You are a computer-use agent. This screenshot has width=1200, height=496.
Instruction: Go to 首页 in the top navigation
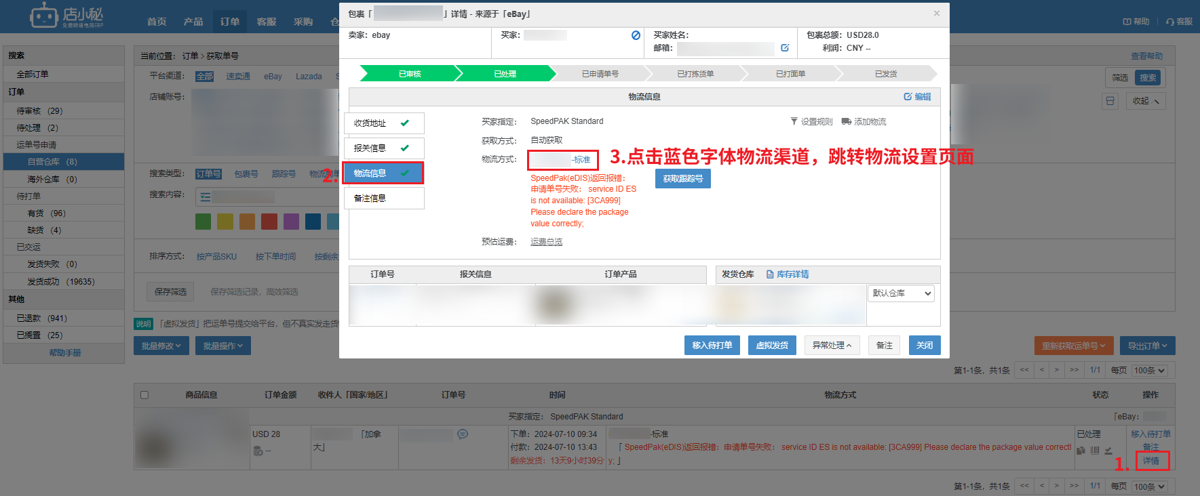pyautogui.click(x=157, y=22)
